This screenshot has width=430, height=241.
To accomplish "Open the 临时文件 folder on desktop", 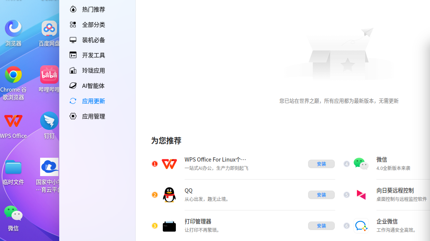I will coord(13,167).
